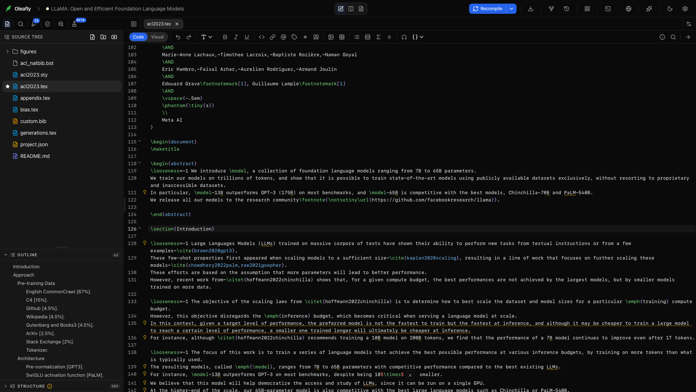Fold the Introduction section at line 126

pyautogui.click(x=140, y=228)
